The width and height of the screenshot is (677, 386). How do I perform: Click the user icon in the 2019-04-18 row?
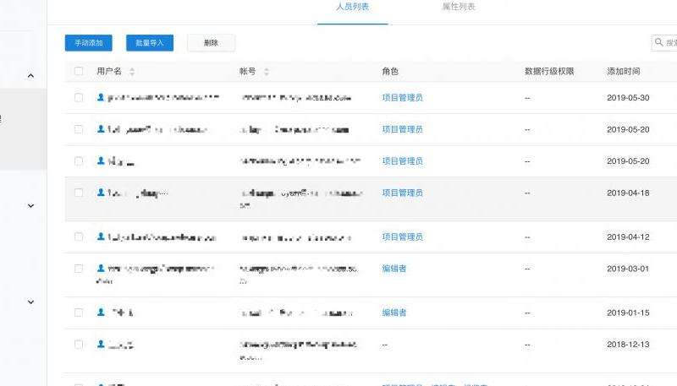click(102, 193)
